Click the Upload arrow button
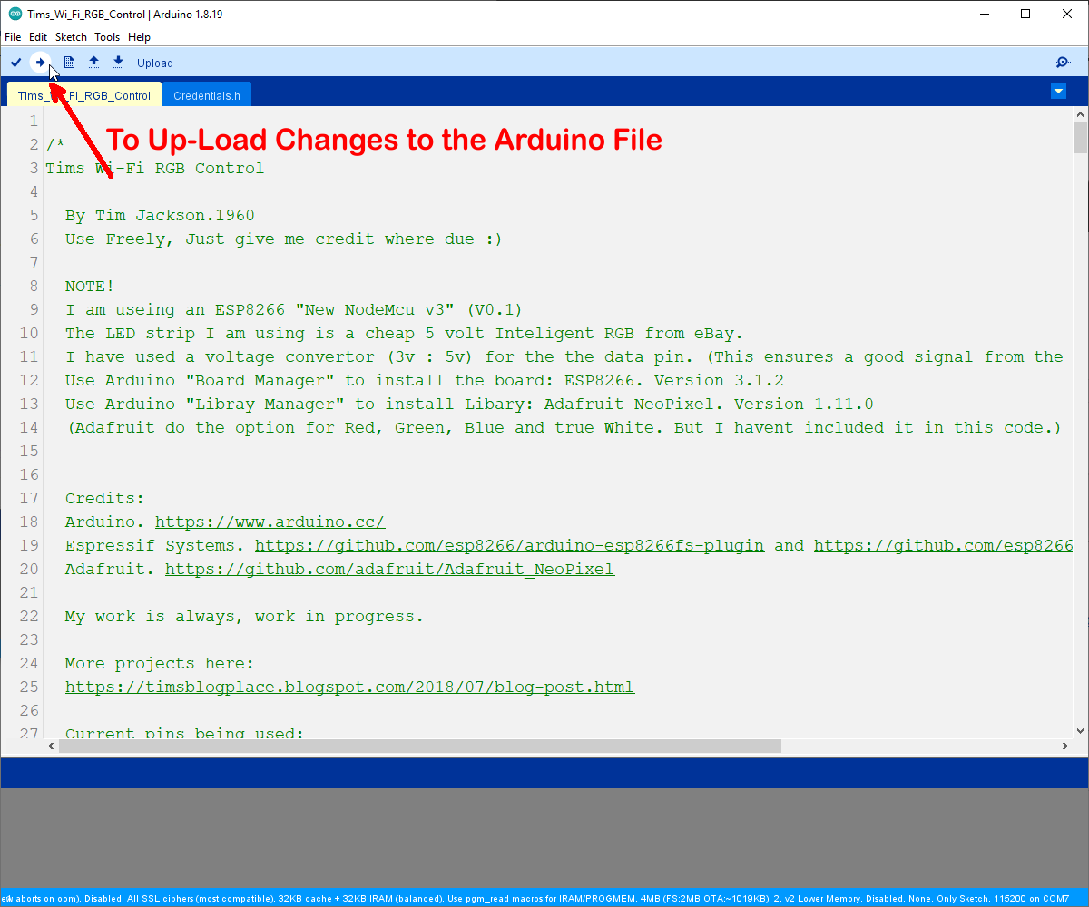 point(40,63)
